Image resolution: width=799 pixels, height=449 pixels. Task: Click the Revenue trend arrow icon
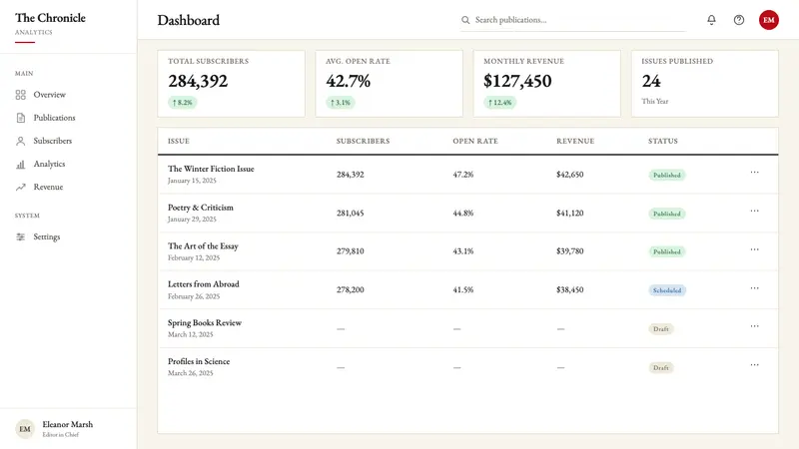pos(20,187)
